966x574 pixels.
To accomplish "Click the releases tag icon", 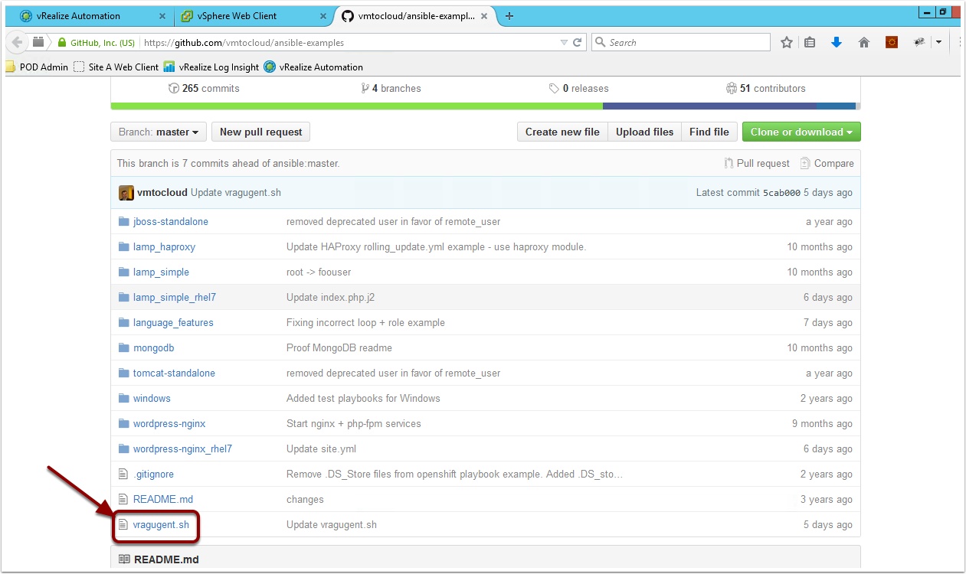I will tap(554, 89).
